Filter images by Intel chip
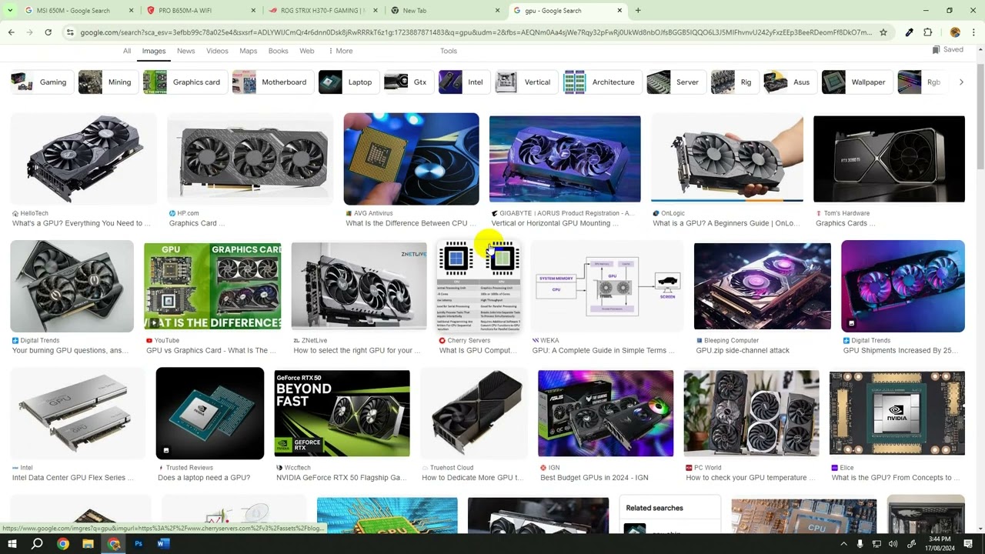Image resolution: width=985 pixels, height=554 pixels. click(x=464, y=82)
